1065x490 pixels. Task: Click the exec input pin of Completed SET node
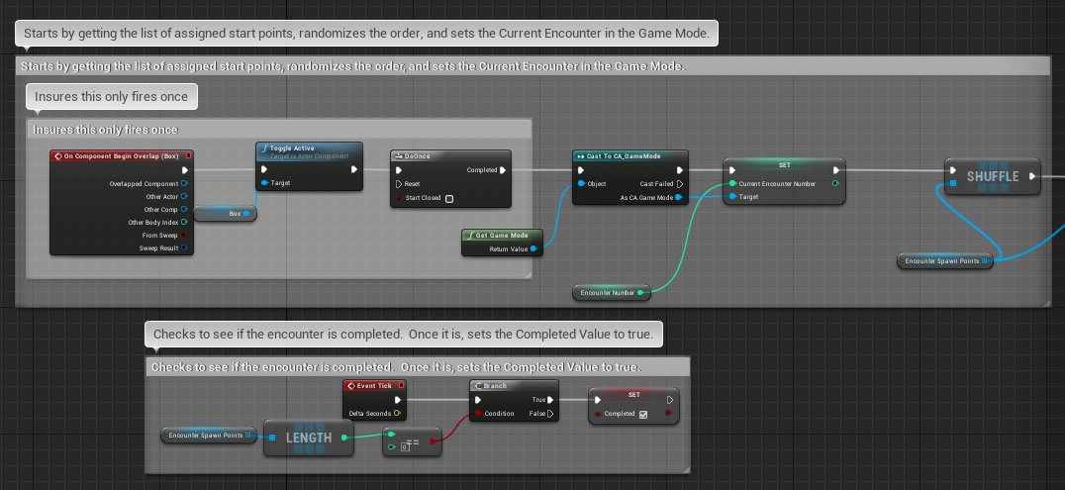[598, 400]
